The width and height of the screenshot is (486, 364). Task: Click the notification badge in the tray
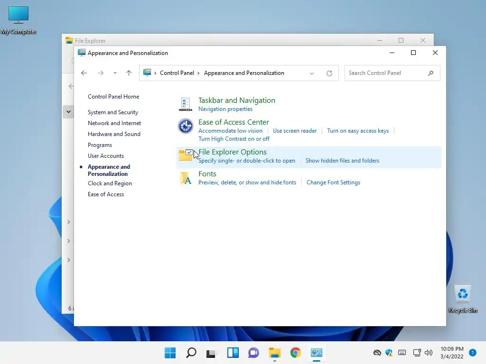pyautogui.click(x=472, y=353)
